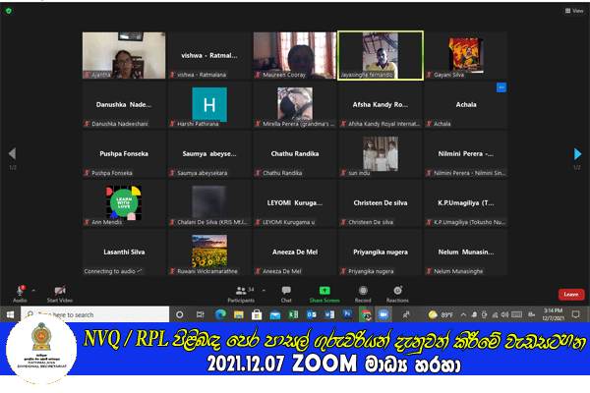Click Danushka Nadeeshani's name tile
The width and height of the screenshot is (590, 393).
pyautogui.click(x=124, y=104)
